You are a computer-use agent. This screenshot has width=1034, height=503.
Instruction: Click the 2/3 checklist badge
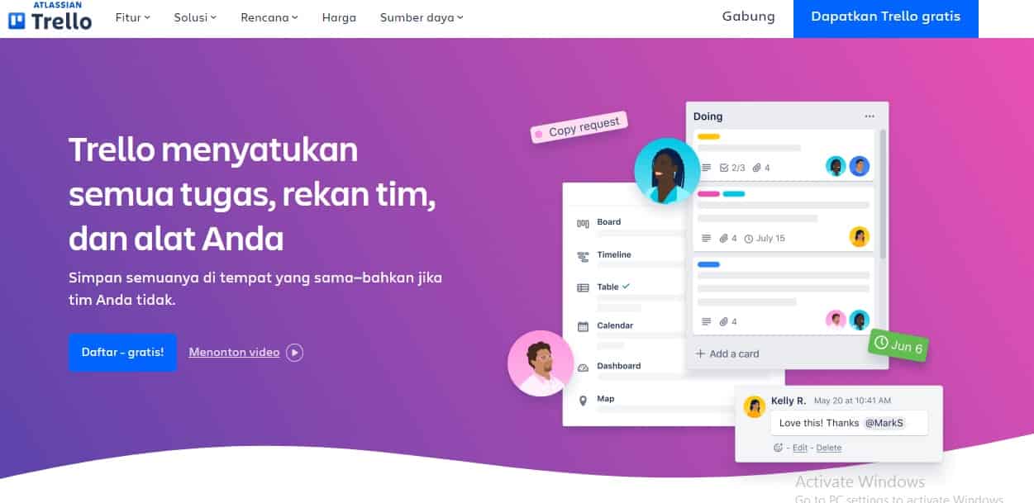[x=732, y=168]
